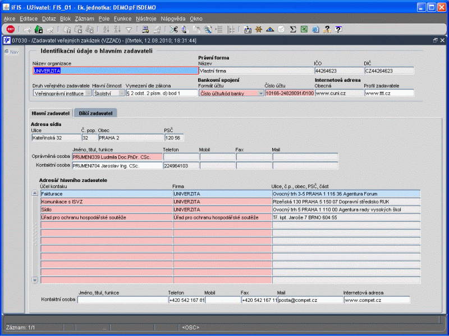This screenshot has width=449, height=336.
Task: Click the ascending sort toolbar icon
Action: click(106, 29)
